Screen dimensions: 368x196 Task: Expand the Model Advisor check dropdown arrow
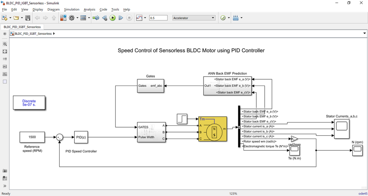coord(229,18)
